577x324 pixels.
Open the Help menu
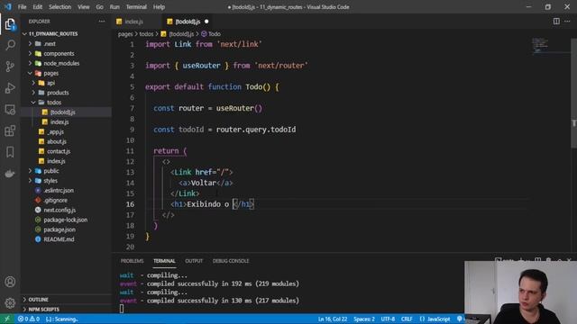click(159, 7)
